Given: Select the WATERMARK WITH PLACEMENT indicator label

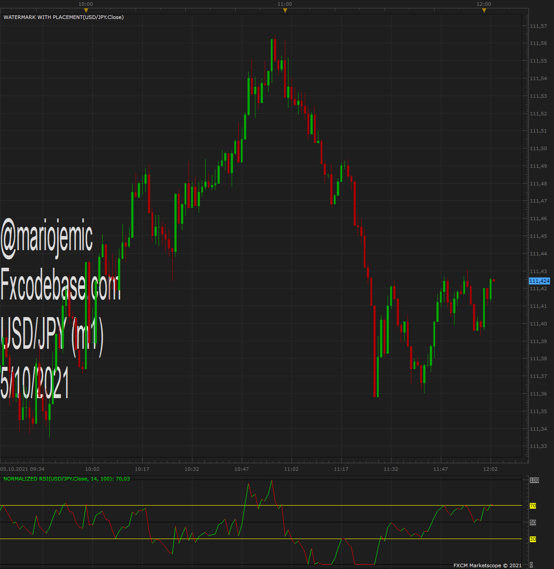Looking at the screenshot, I should 63,17.
